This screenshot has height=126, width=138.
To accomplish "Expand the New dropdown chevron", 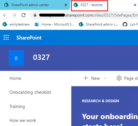I will coord(105,78).
